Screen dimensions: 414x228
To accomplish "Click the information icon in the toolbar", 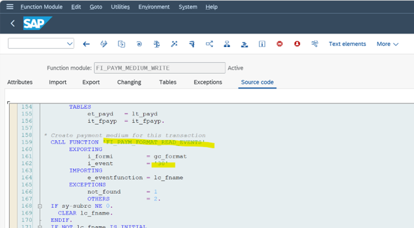I will click(x=262, y=44).
